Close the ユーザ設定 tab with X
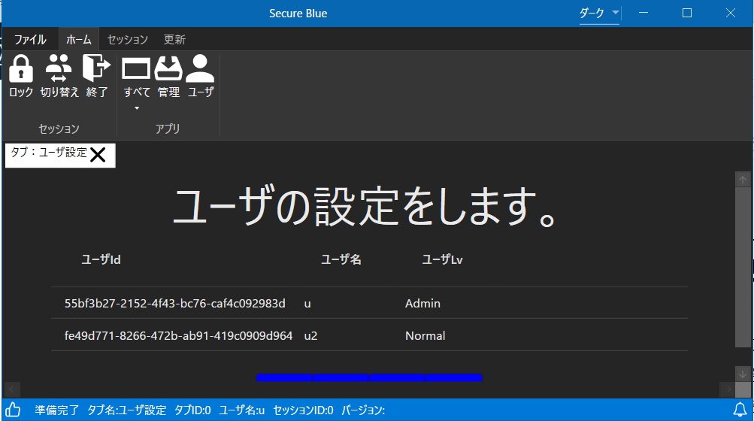This screenshot has height=421, width=754. click(98, 155)
